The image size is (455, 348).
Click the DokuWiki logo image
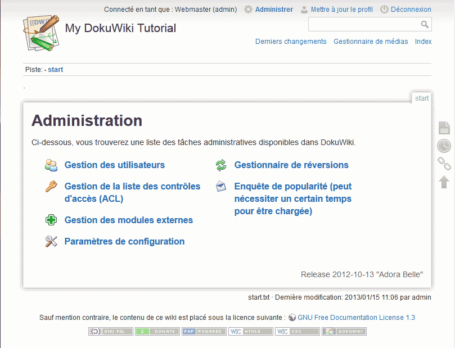pyautogui.click(x=41, y=33)
